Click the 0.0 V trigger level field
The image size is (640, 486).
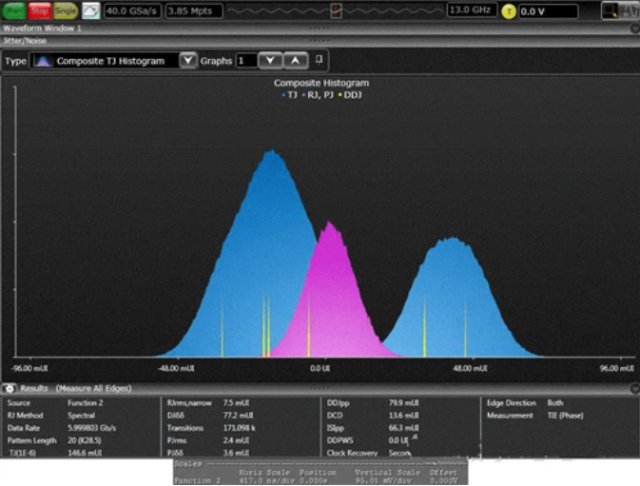pos(548,11)
